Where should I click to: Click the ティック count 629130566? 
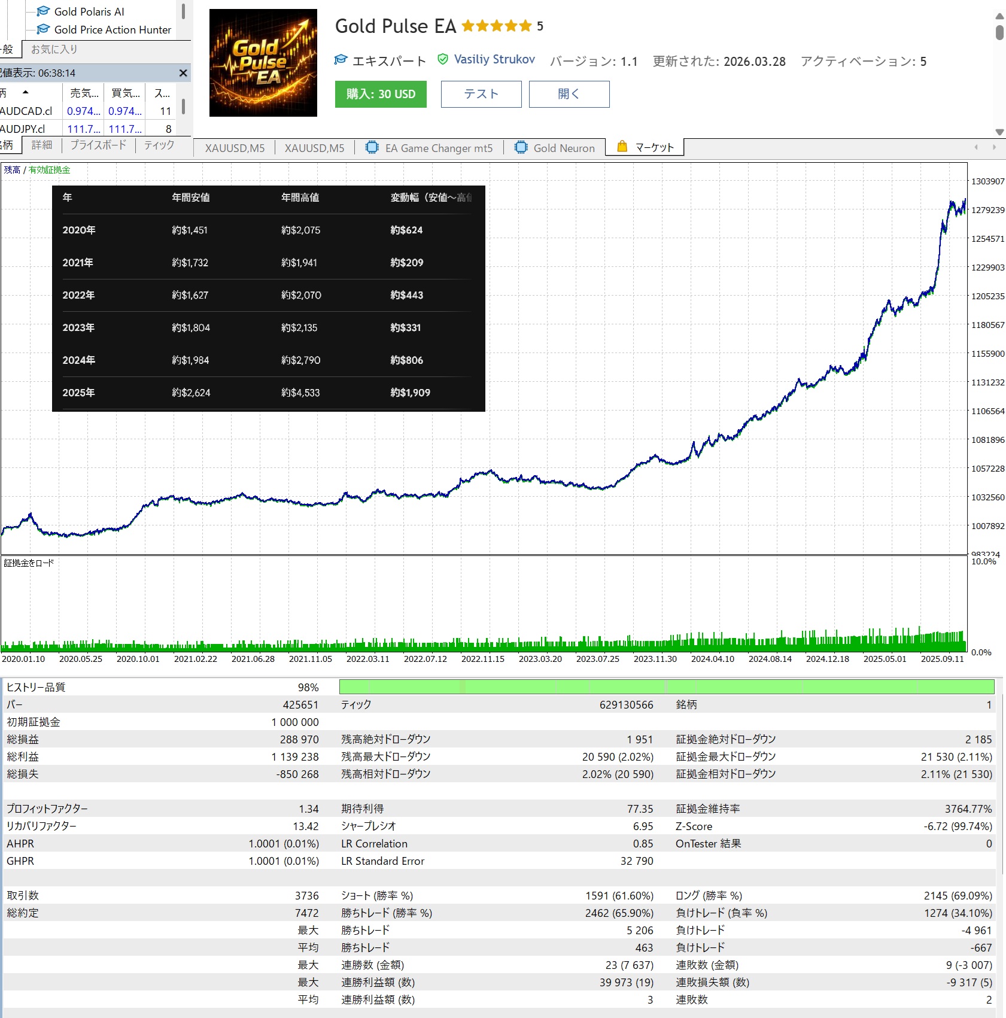point(627,704)
